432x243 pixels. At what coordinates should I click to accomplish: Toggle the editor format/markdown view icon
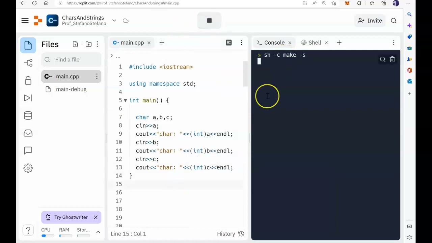pos(229,43)
